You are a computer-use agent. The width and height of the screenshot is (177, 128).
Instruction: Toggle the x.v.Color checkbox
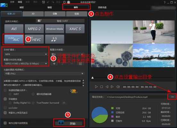(x=5, y=108)
